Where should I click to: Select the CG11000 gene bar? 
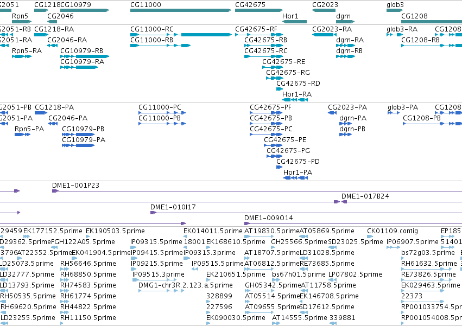[x=181, y=10]
